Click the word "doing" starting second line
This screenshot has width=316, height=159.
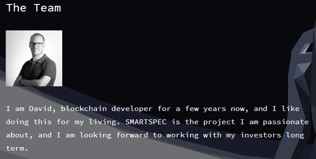18,122
